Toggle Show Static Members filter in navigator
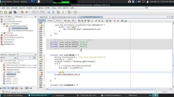 point(8,88)
